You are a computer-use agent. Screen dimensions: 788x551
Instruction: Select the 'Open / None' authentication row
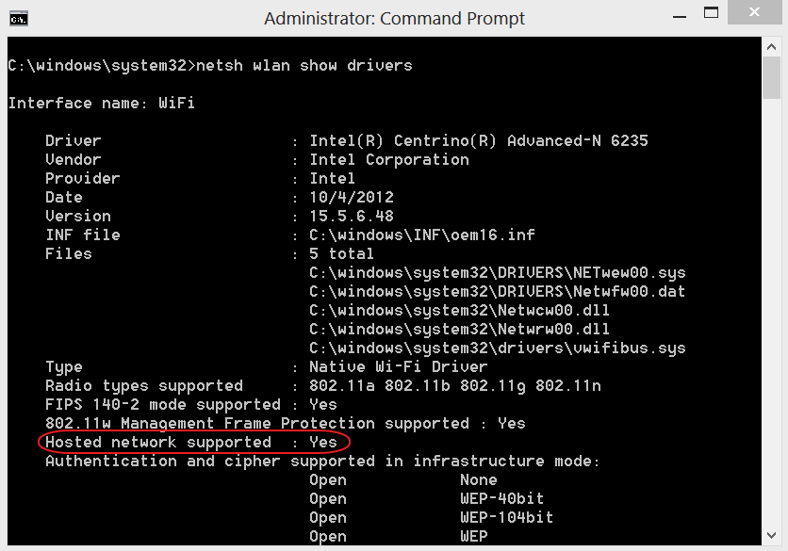tap(405, 479)
